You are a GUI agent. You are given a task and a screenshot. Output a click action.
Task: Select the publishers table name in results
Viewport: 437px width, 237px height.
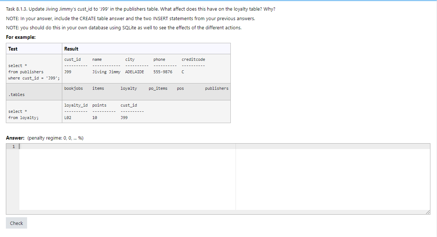(x=216, y=88)
